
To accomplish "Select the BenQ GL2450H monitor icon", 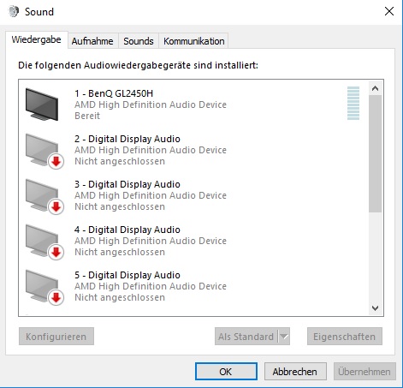I will pos(42,104).
